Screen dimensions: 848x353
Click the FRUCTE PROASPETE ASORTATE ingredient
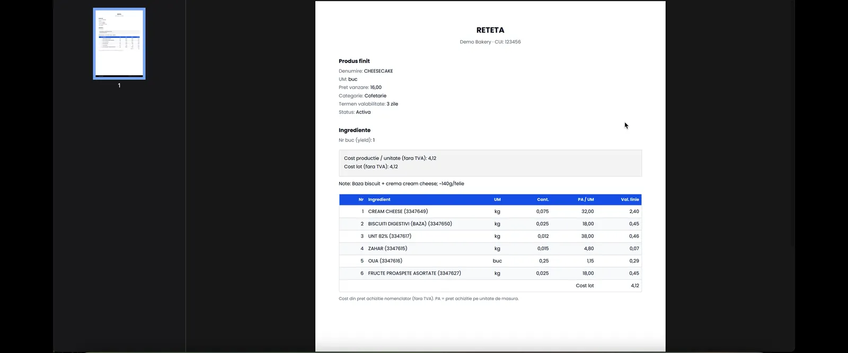[x=414, y=273]
